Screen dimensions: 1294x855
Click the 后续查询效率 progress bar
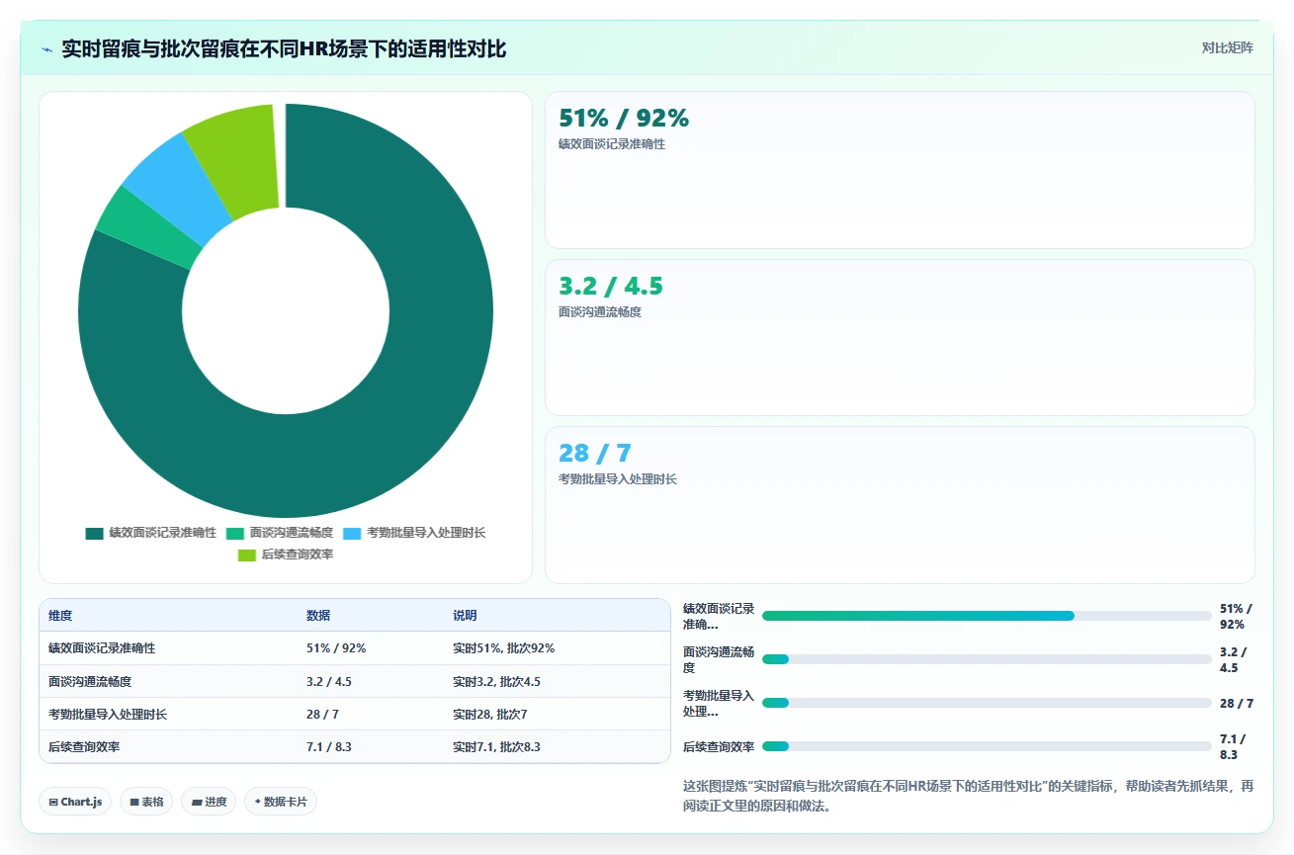click(x=987, y=746)
